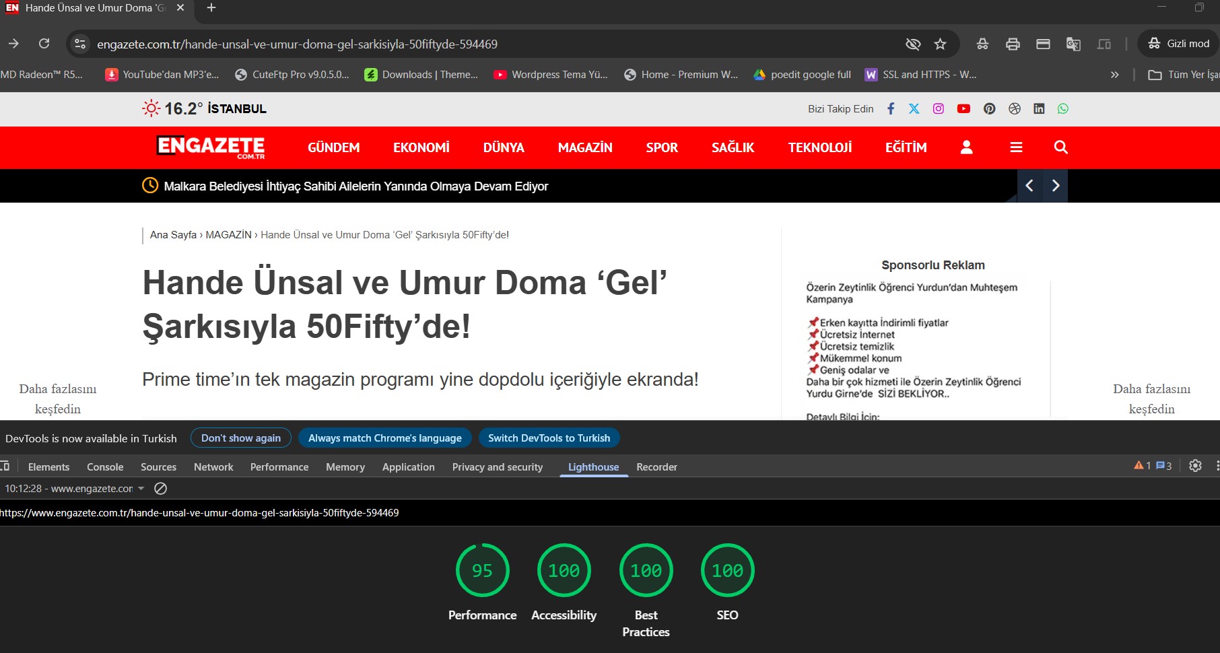Open the Instagram social icon
This screenshot has width=1220, height=653.
tap(938, 109)
